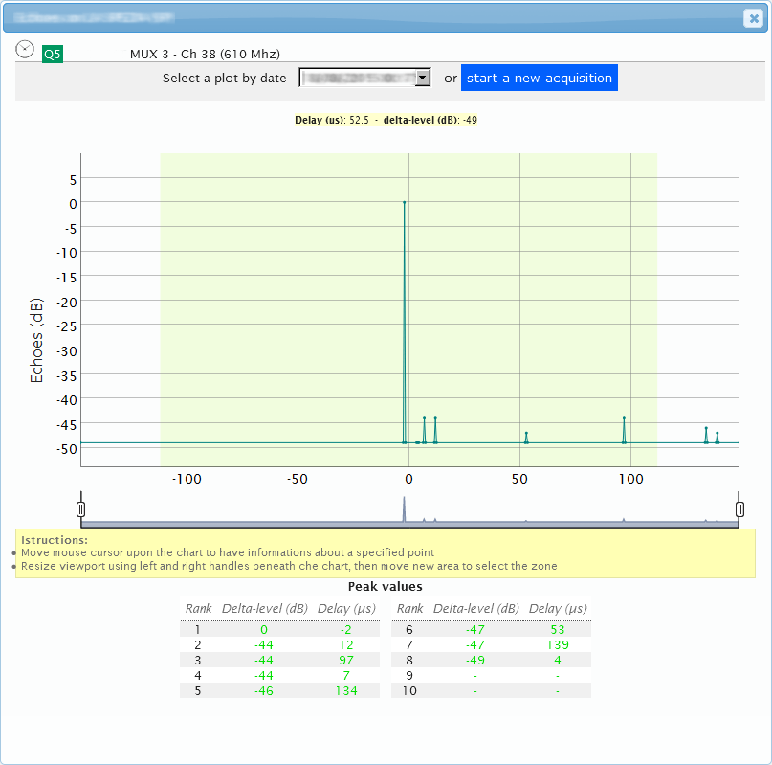Screen dimensions: 772x765
Task: Click the MUX 3 - Ch 38 title
Action: pos(205,55)
